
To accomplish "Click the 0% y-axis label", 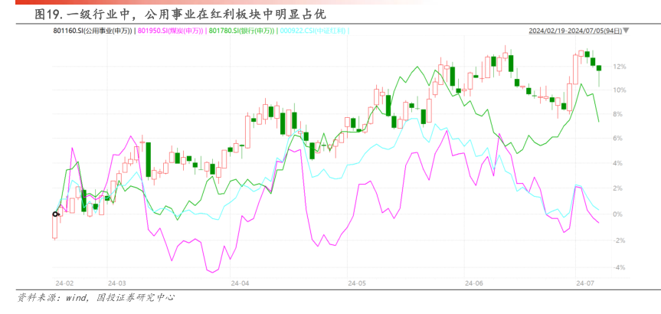I will click(619, 214).
